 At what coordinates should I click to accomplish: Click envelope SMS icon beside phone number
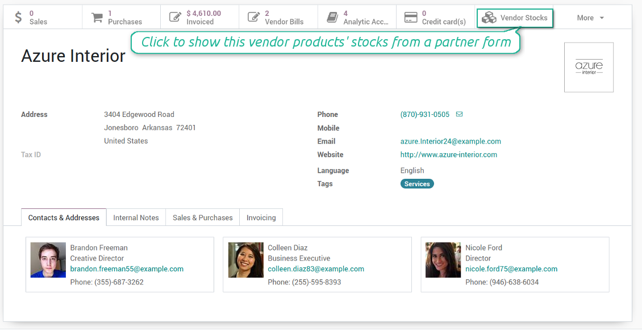459,114
